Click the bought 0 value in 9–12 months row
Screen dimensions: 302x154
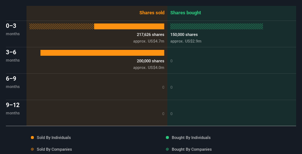tap(171, 114)
